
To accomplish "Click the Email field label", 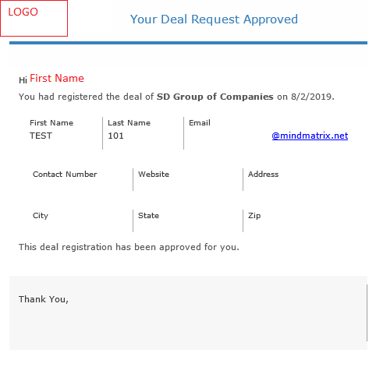I will [x=200, y=122].
